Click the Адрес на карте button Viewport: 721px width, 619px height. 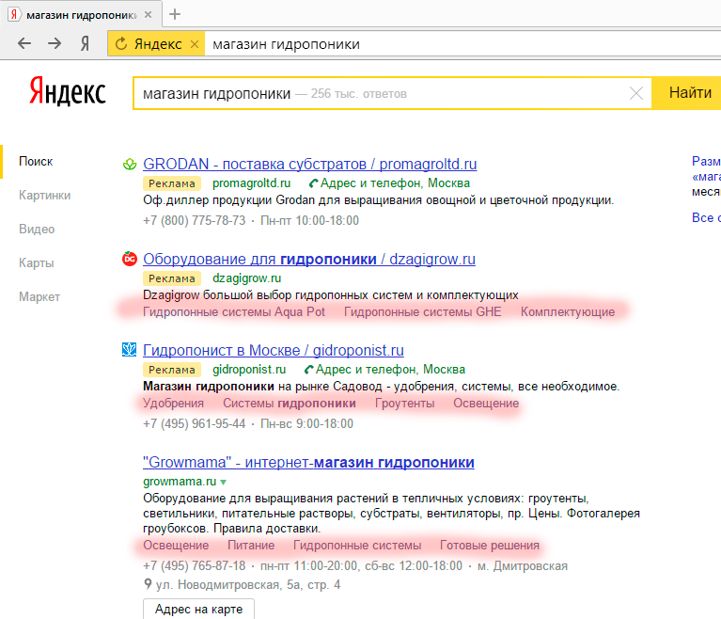(198, 609)
